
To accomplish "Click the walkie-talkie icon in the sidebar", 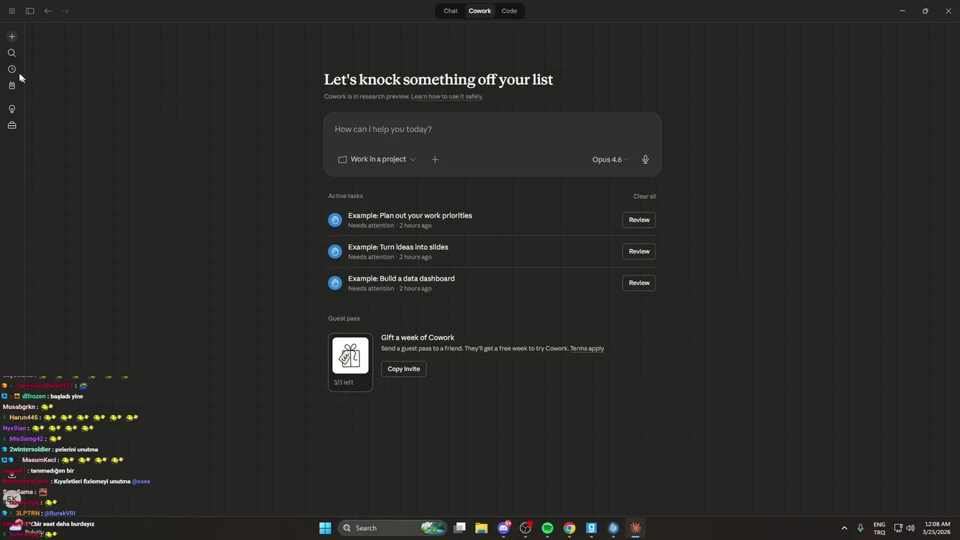I will (x=12, y=85).
